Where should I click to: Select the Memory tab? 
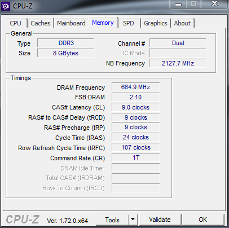click(x=103, y=23)
